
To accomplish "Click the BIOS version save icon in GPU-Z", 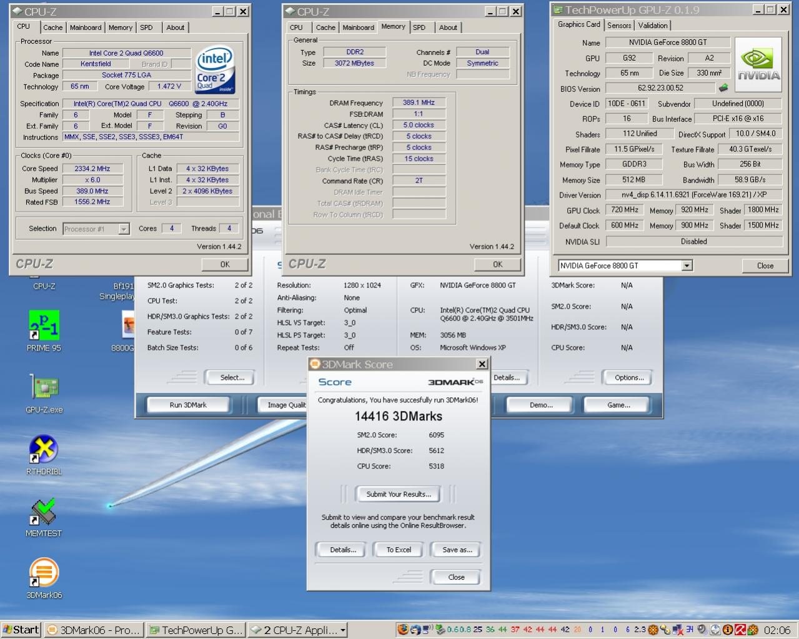I will pos(723,88).
